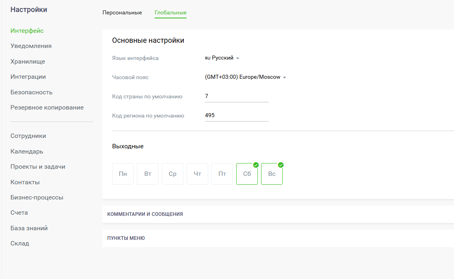Switch to the Персональные tab

pos(122,13)
